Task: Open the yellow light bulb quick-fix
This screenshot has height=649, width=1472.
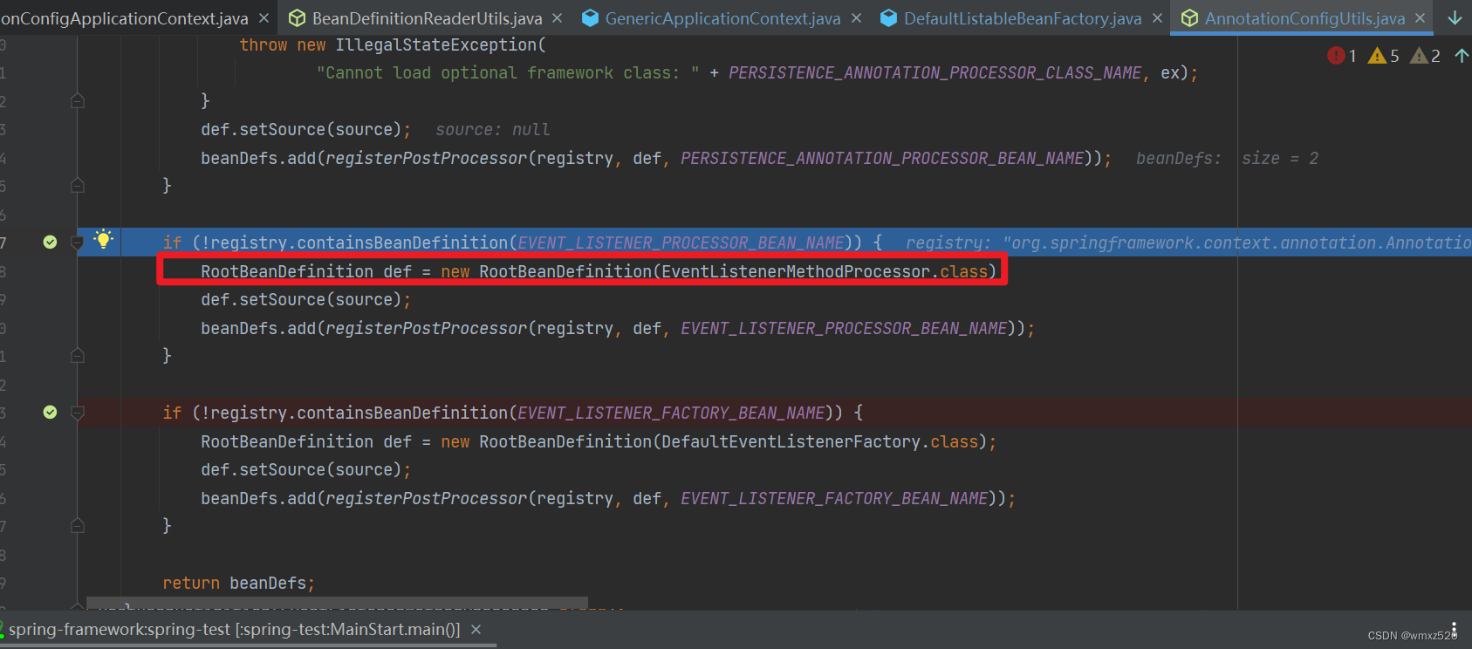Action: tap(103, 239)
